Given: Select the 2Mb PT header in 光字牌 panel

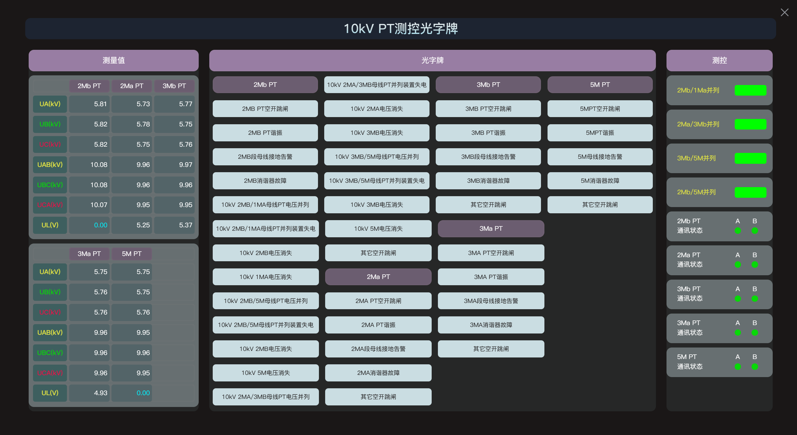Looking at the screenshot, I should 265,84.
